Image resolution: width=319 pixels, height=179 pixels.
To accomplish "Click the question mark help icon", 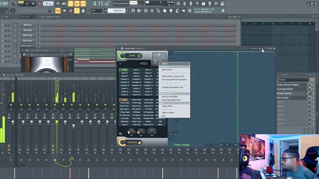I will click(x=197, y=3).
